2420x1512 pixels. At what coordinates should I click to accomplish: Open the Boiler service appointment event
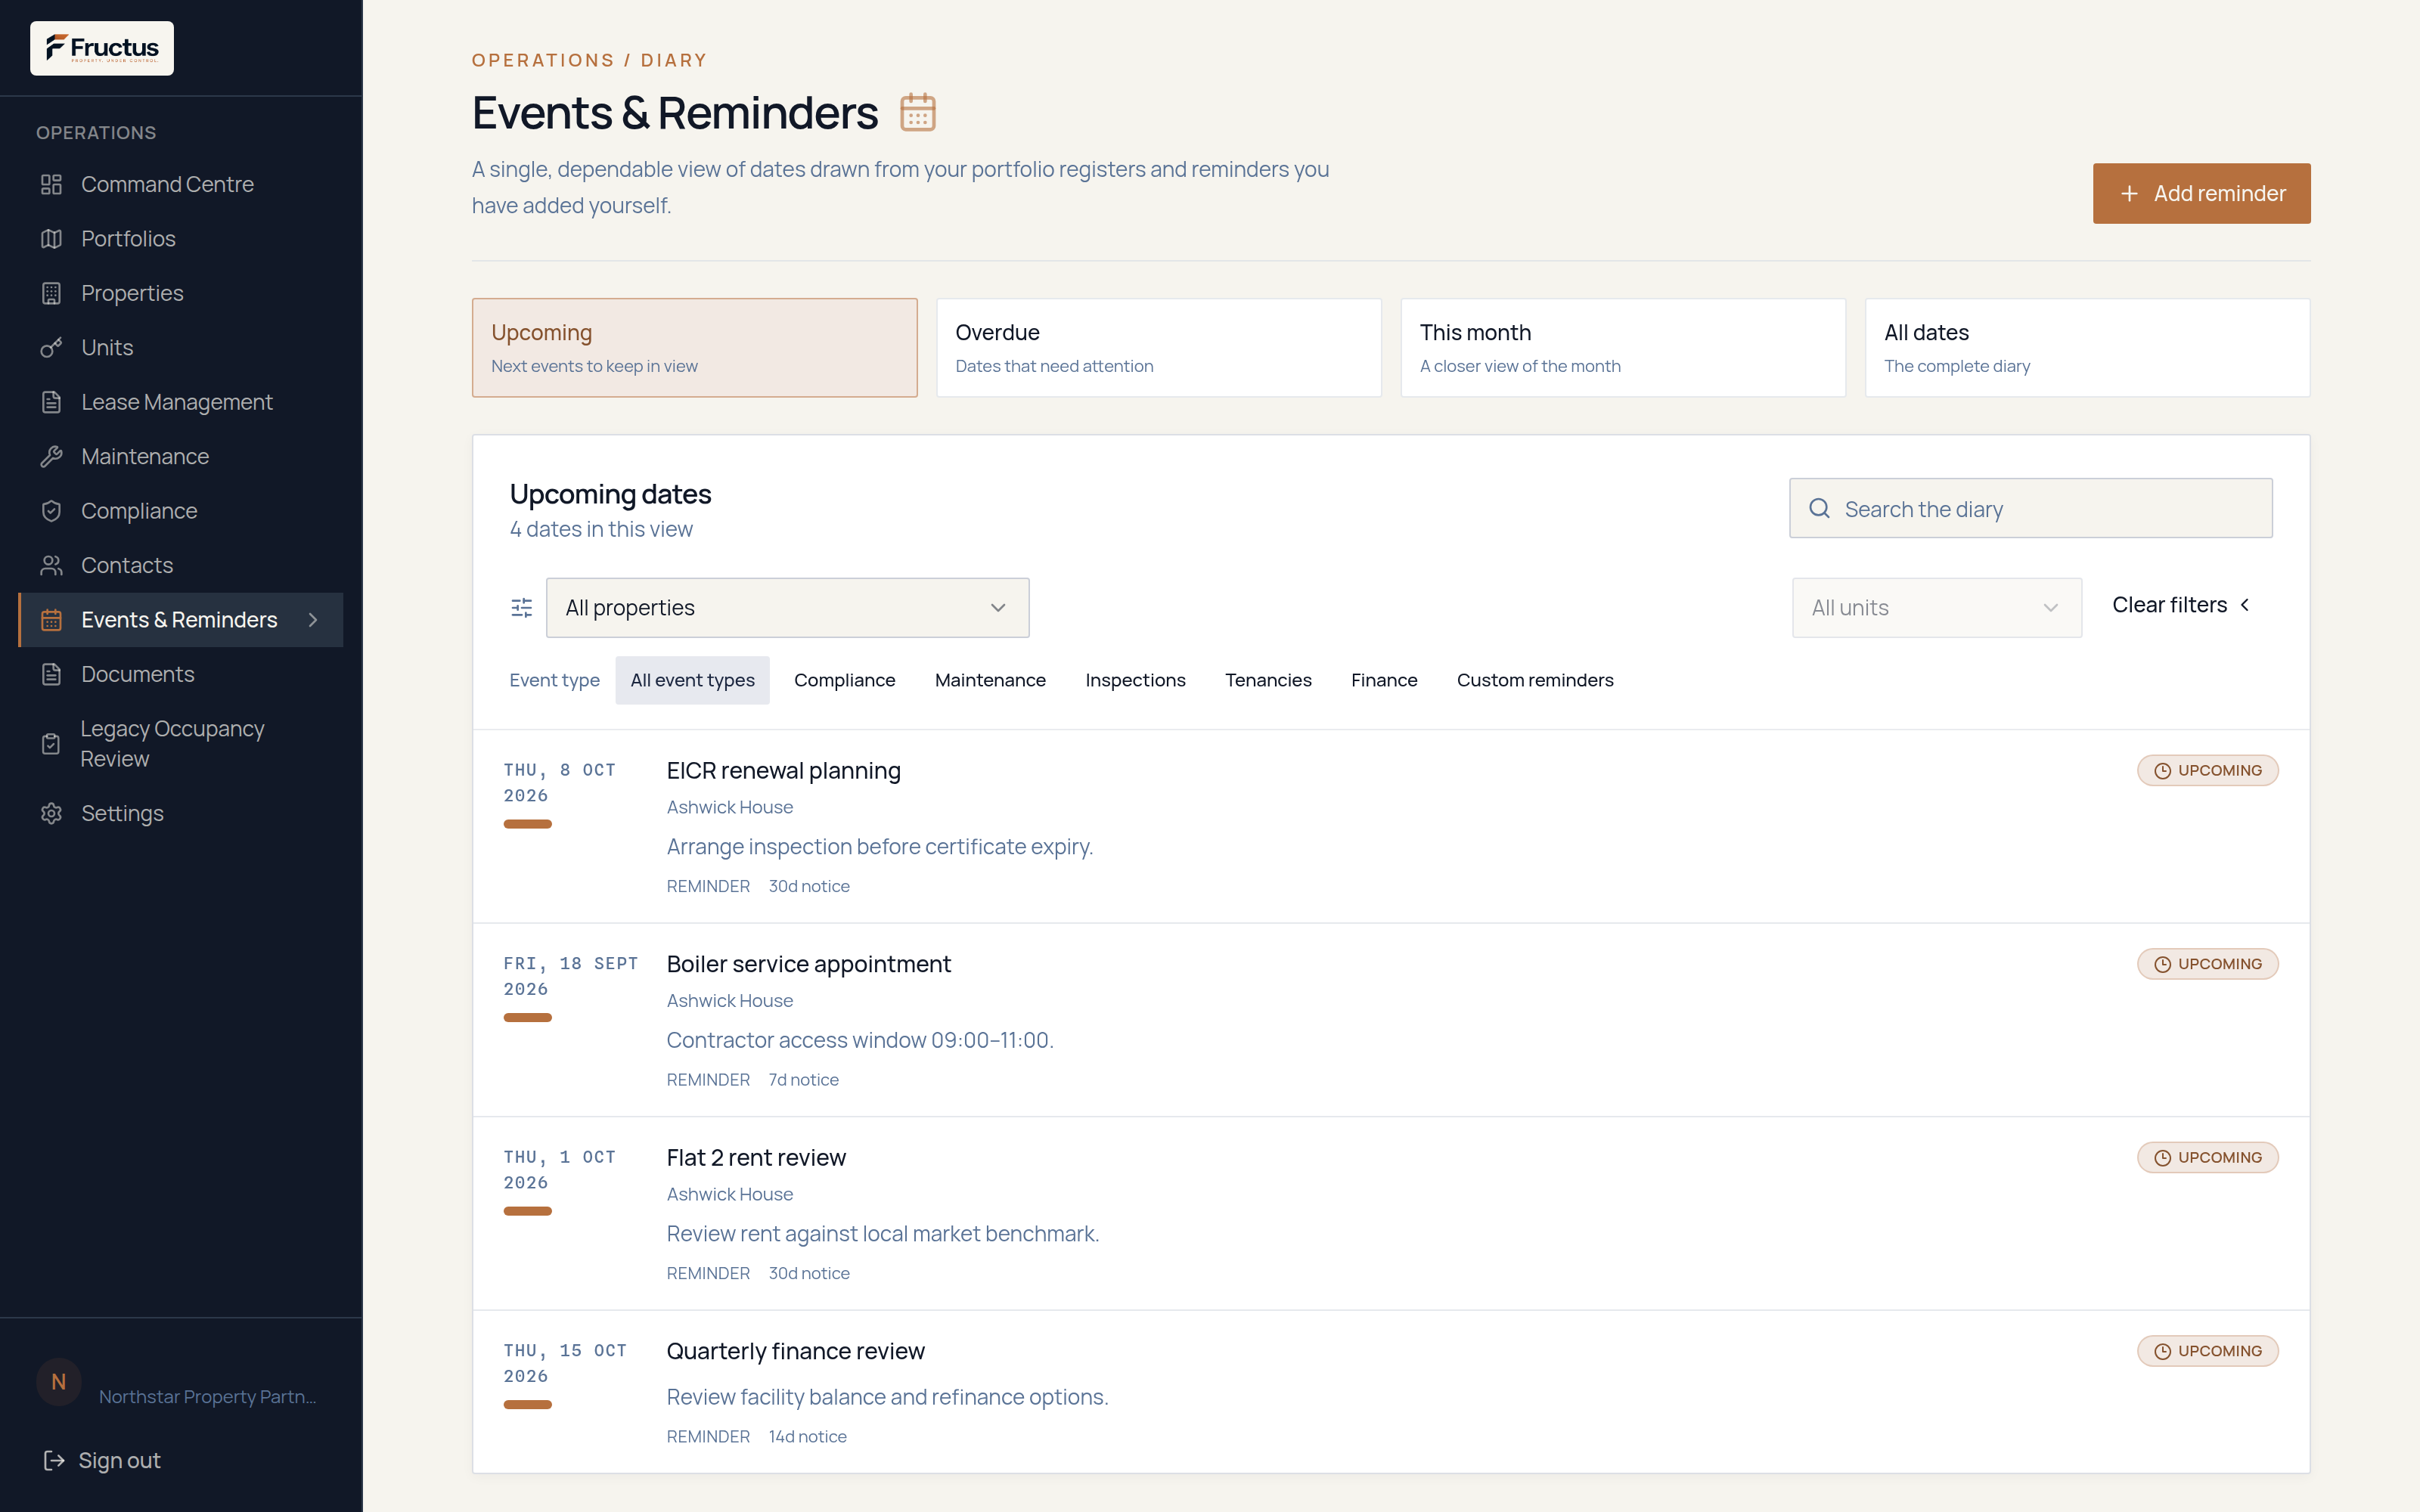pyautogui.click(x=1391, y=1020)
